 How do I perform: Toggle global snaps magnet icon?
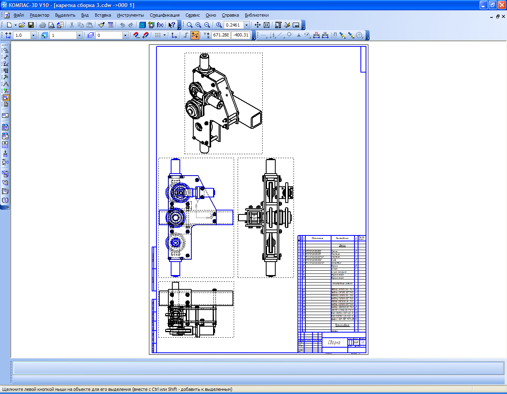coord(137,35)
